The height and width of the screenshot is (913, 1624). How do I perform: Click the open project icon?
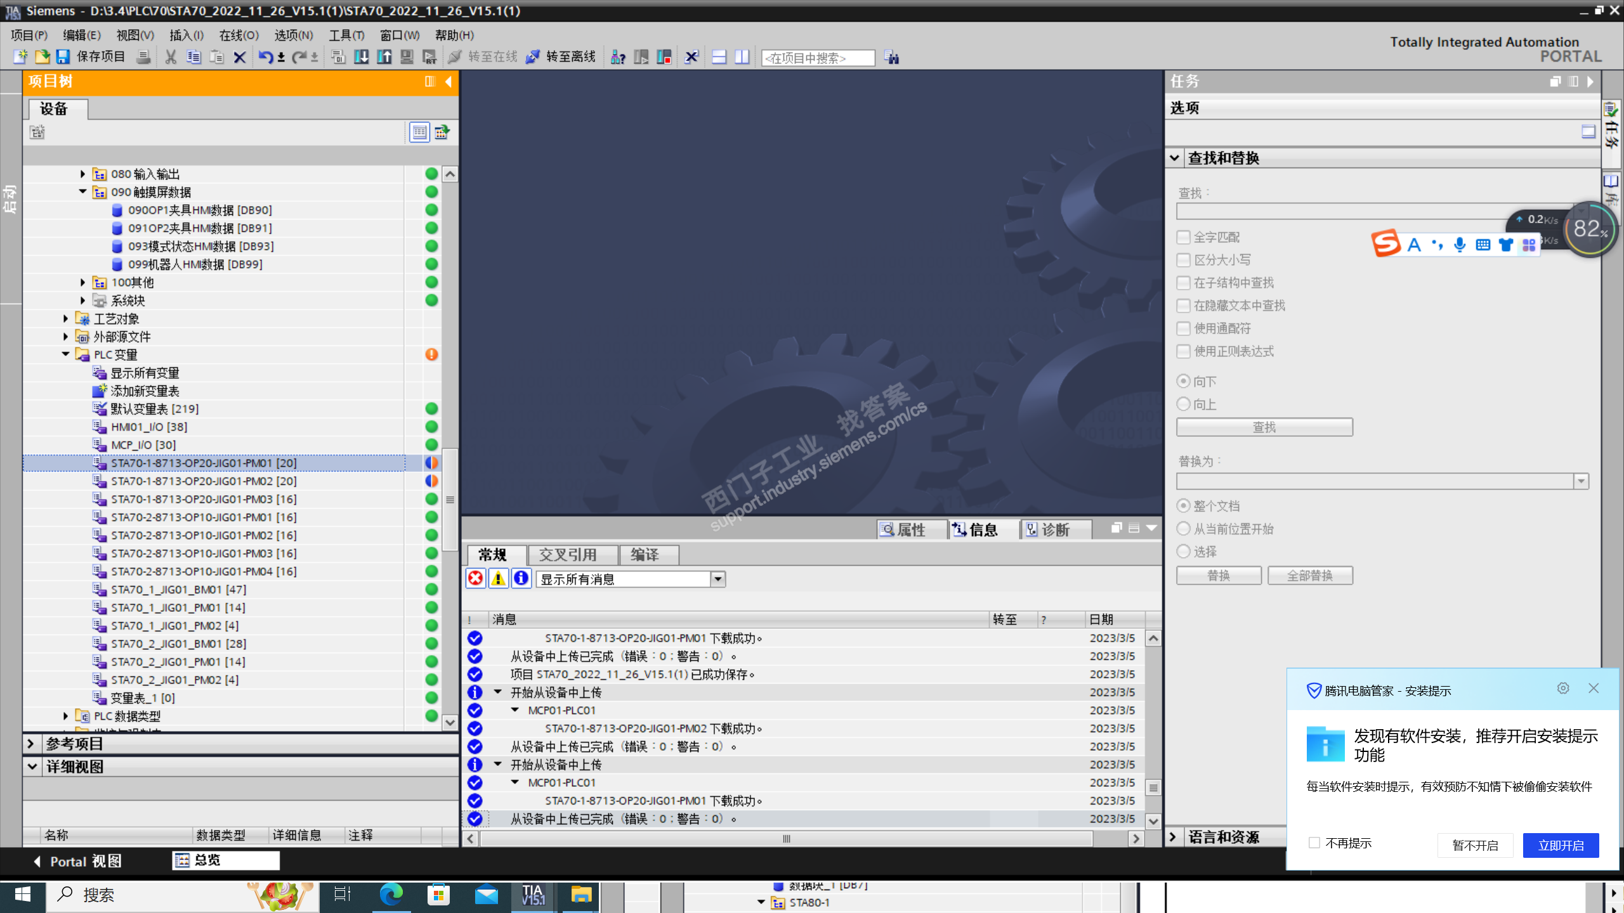[x=42, y=57]
